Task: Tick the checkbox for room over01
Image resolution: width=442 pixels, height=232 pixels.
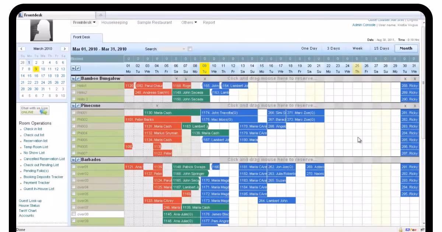Action: (x=74, y=167)
